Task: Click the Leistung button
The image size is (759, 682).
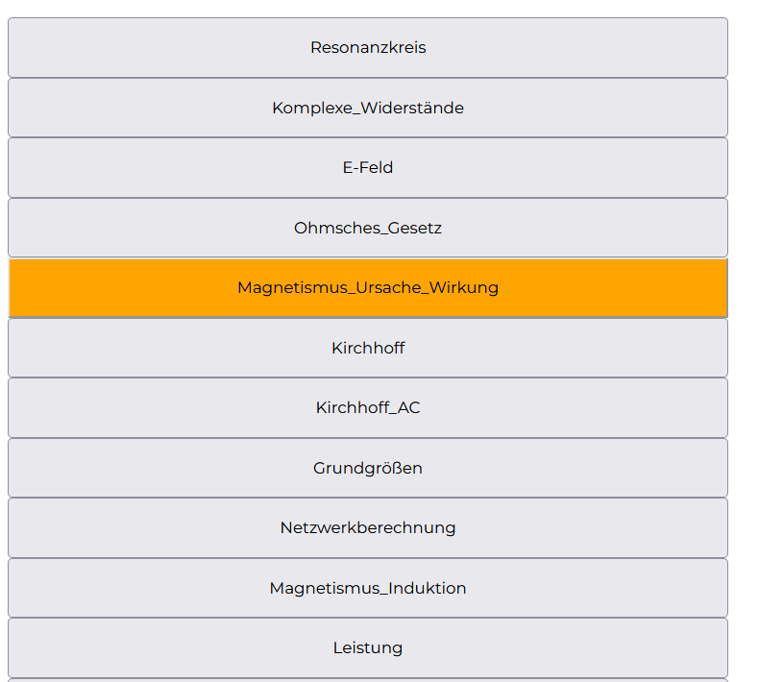Action: [x=368, y=647]
